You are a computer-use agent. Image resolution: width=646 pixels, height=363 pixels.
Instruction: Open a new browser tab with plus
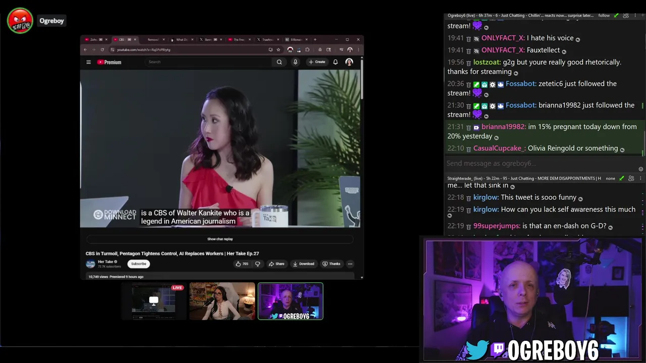(315, 39)
